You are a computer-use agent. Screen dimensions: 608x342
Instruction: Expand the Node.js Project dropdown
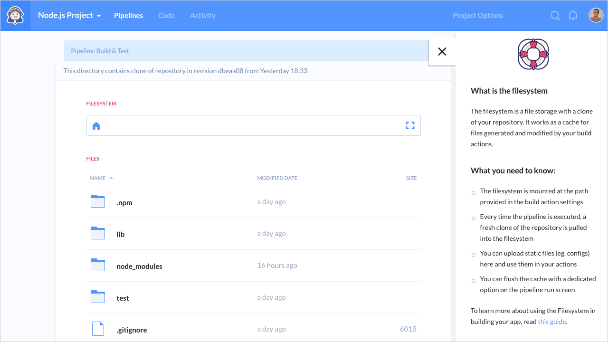(69, 15)
